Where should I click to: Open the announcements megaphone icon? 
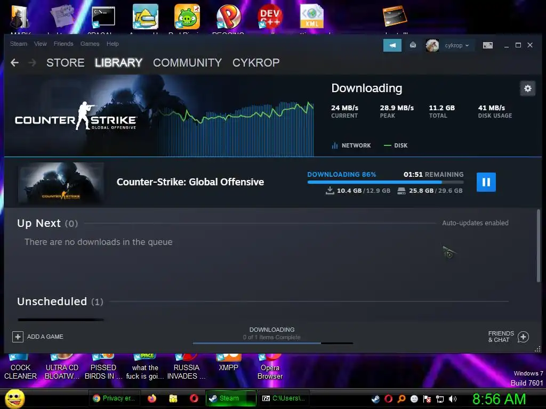pos(392,45)
